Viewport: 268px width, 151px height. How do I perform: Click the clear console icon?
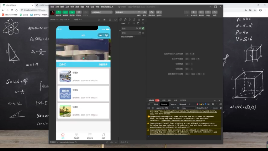click(152, 108)
